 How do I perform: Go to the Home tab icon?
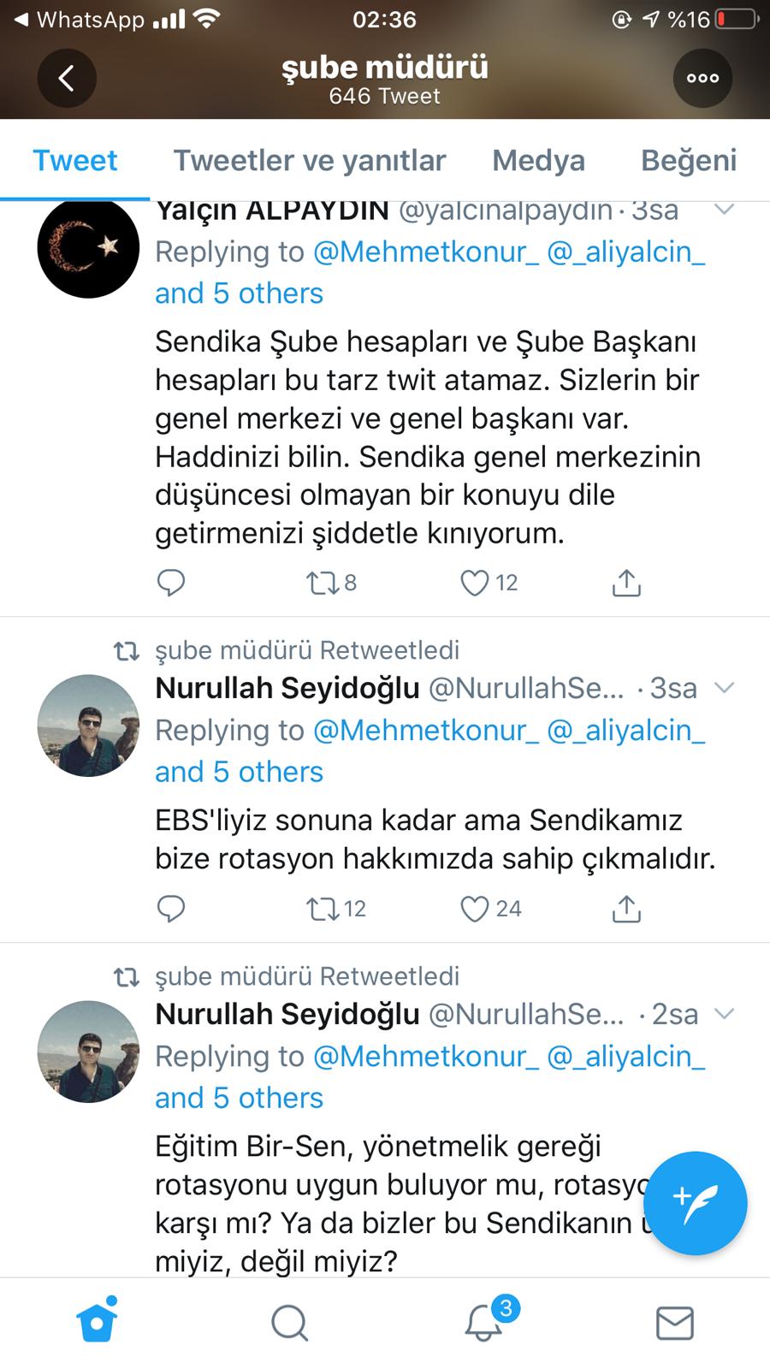[x=97, y=1323]
